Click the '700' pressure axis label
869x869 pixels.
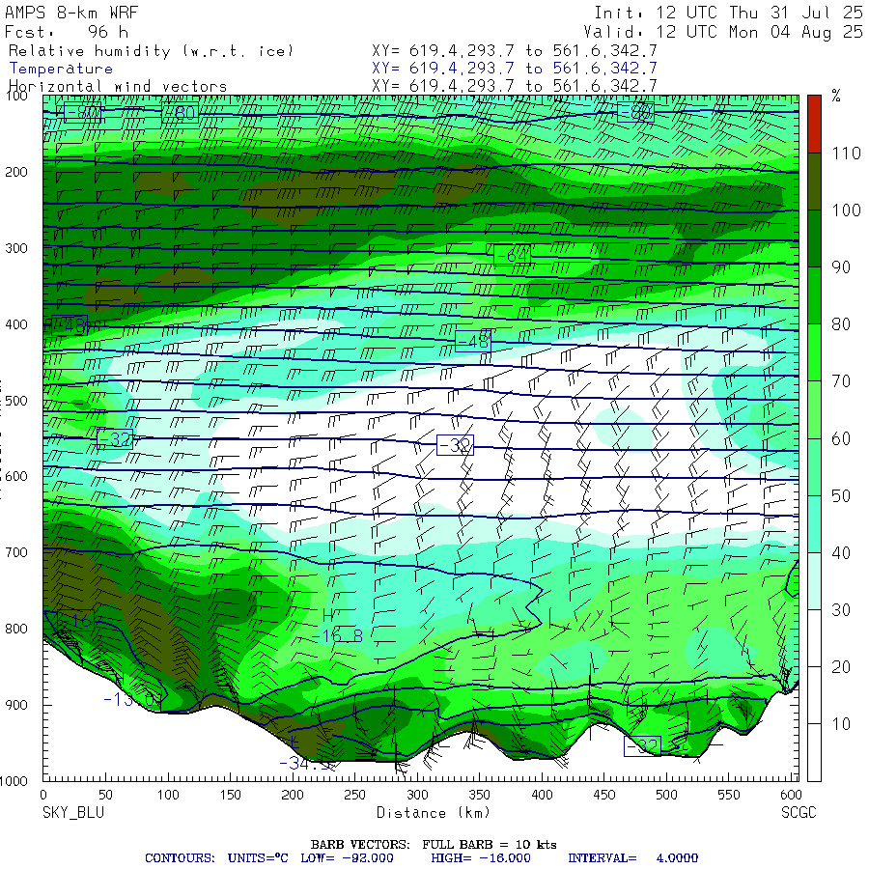pos(16,552)
